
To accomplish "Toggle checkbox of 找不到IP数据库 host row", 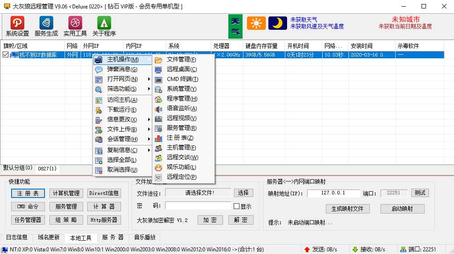I will tap(5, 55).
